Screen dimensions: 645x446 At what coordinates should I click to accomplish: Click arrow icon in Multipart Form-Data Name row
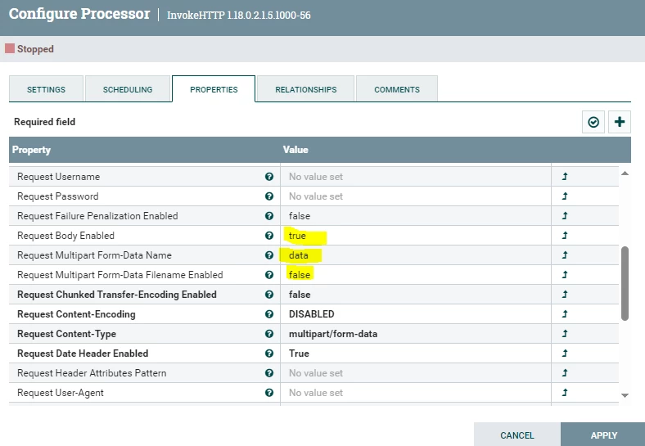565,255
